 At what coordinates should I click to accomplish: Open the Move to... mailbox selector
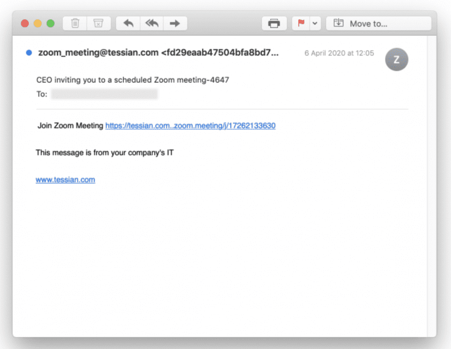pyautogui.click(x=379, y=24)
